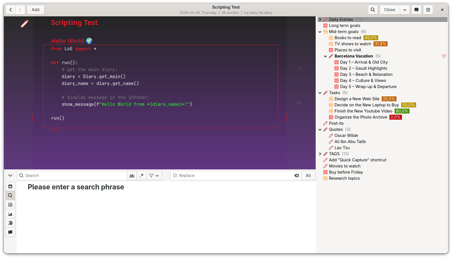Collapse the Mid-term goals group
Image resolution: width=452 pixels, height=258 pixels.
[x=320, y=32]
